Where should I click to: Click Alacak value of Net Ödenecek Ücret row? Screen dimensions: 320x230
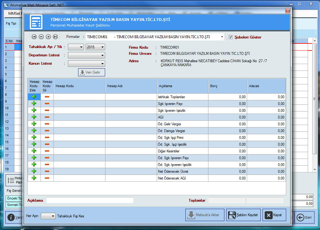pos(266,171)
